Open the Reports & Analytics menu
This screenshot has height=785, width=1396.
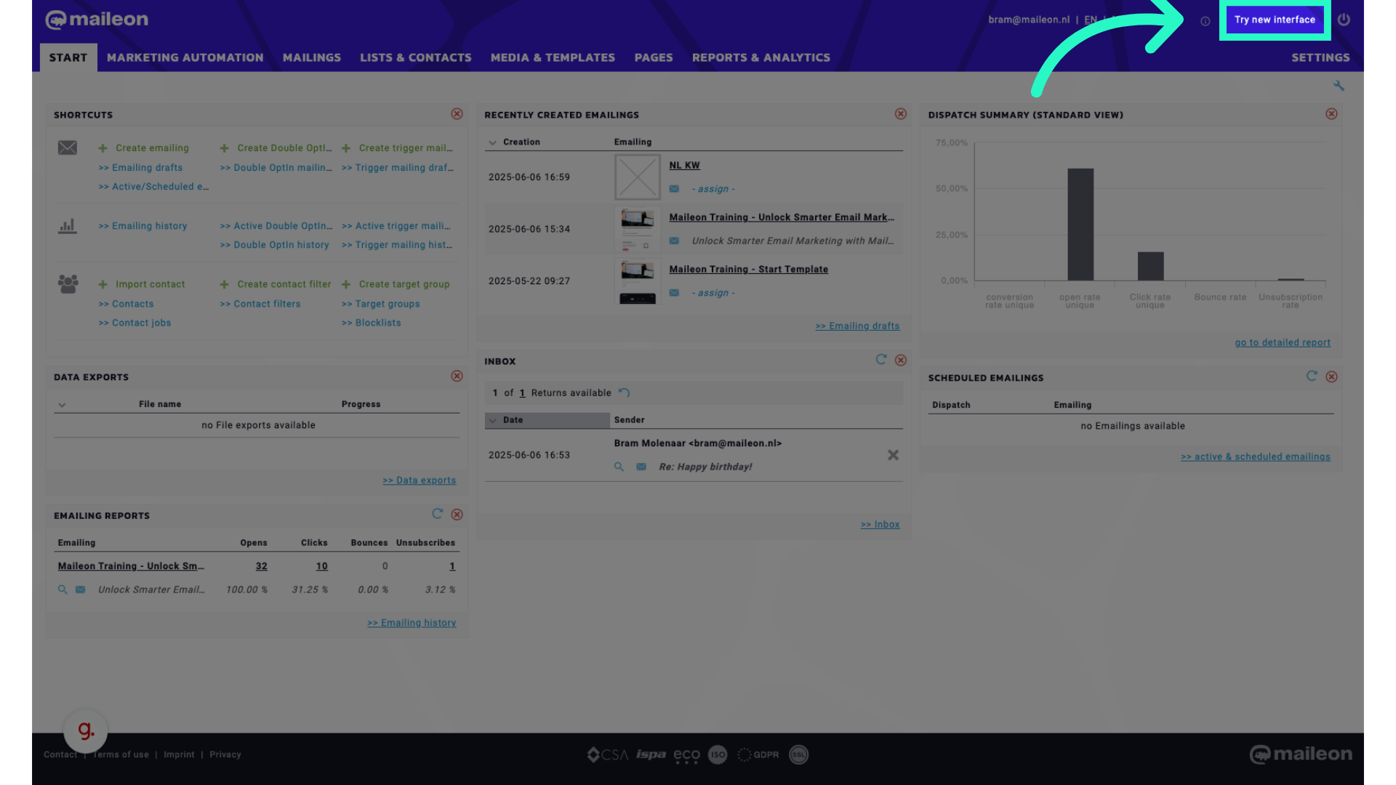pyautogui.click(x=761, y=57)
